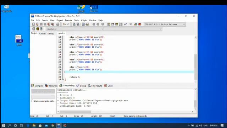Undo the last edit via toolbar arrow

(x=64, y=24)
